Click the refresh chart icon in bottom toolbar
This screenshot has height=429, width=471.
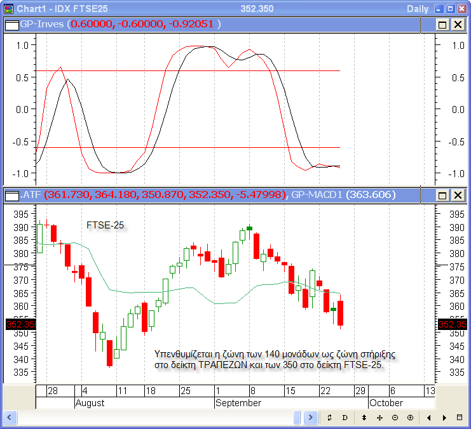[x=329, y=418]
